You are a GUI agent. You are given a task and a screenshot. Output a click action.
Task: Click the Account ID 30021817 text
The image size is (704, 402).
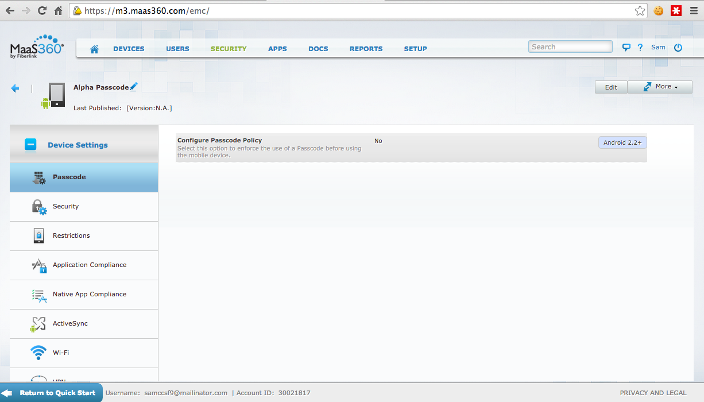click(x=273, y=393)
